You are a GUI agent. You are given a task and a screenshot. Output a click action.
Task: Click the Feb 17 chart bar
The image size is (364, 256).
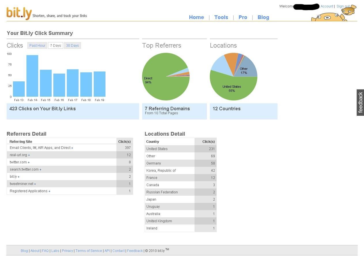click(x=73, y=83)
